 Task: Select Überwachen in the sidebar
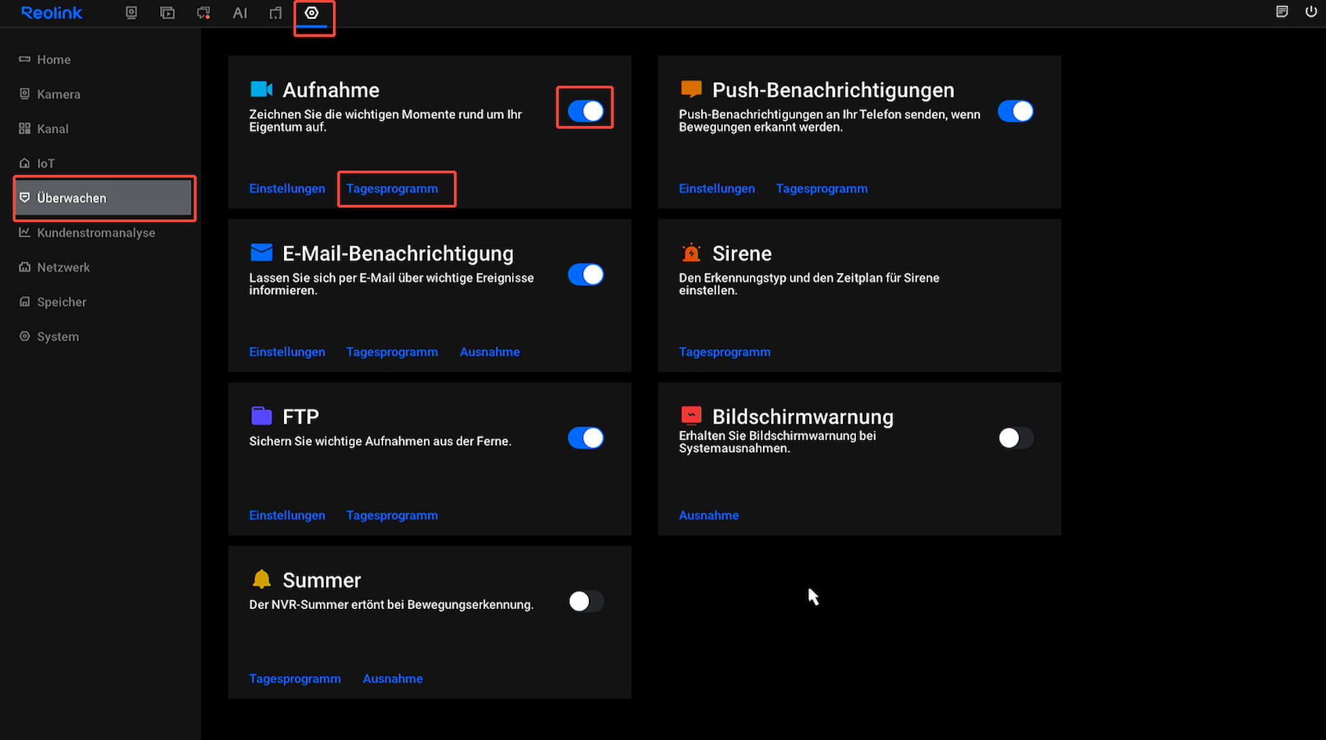click(103, 198)
